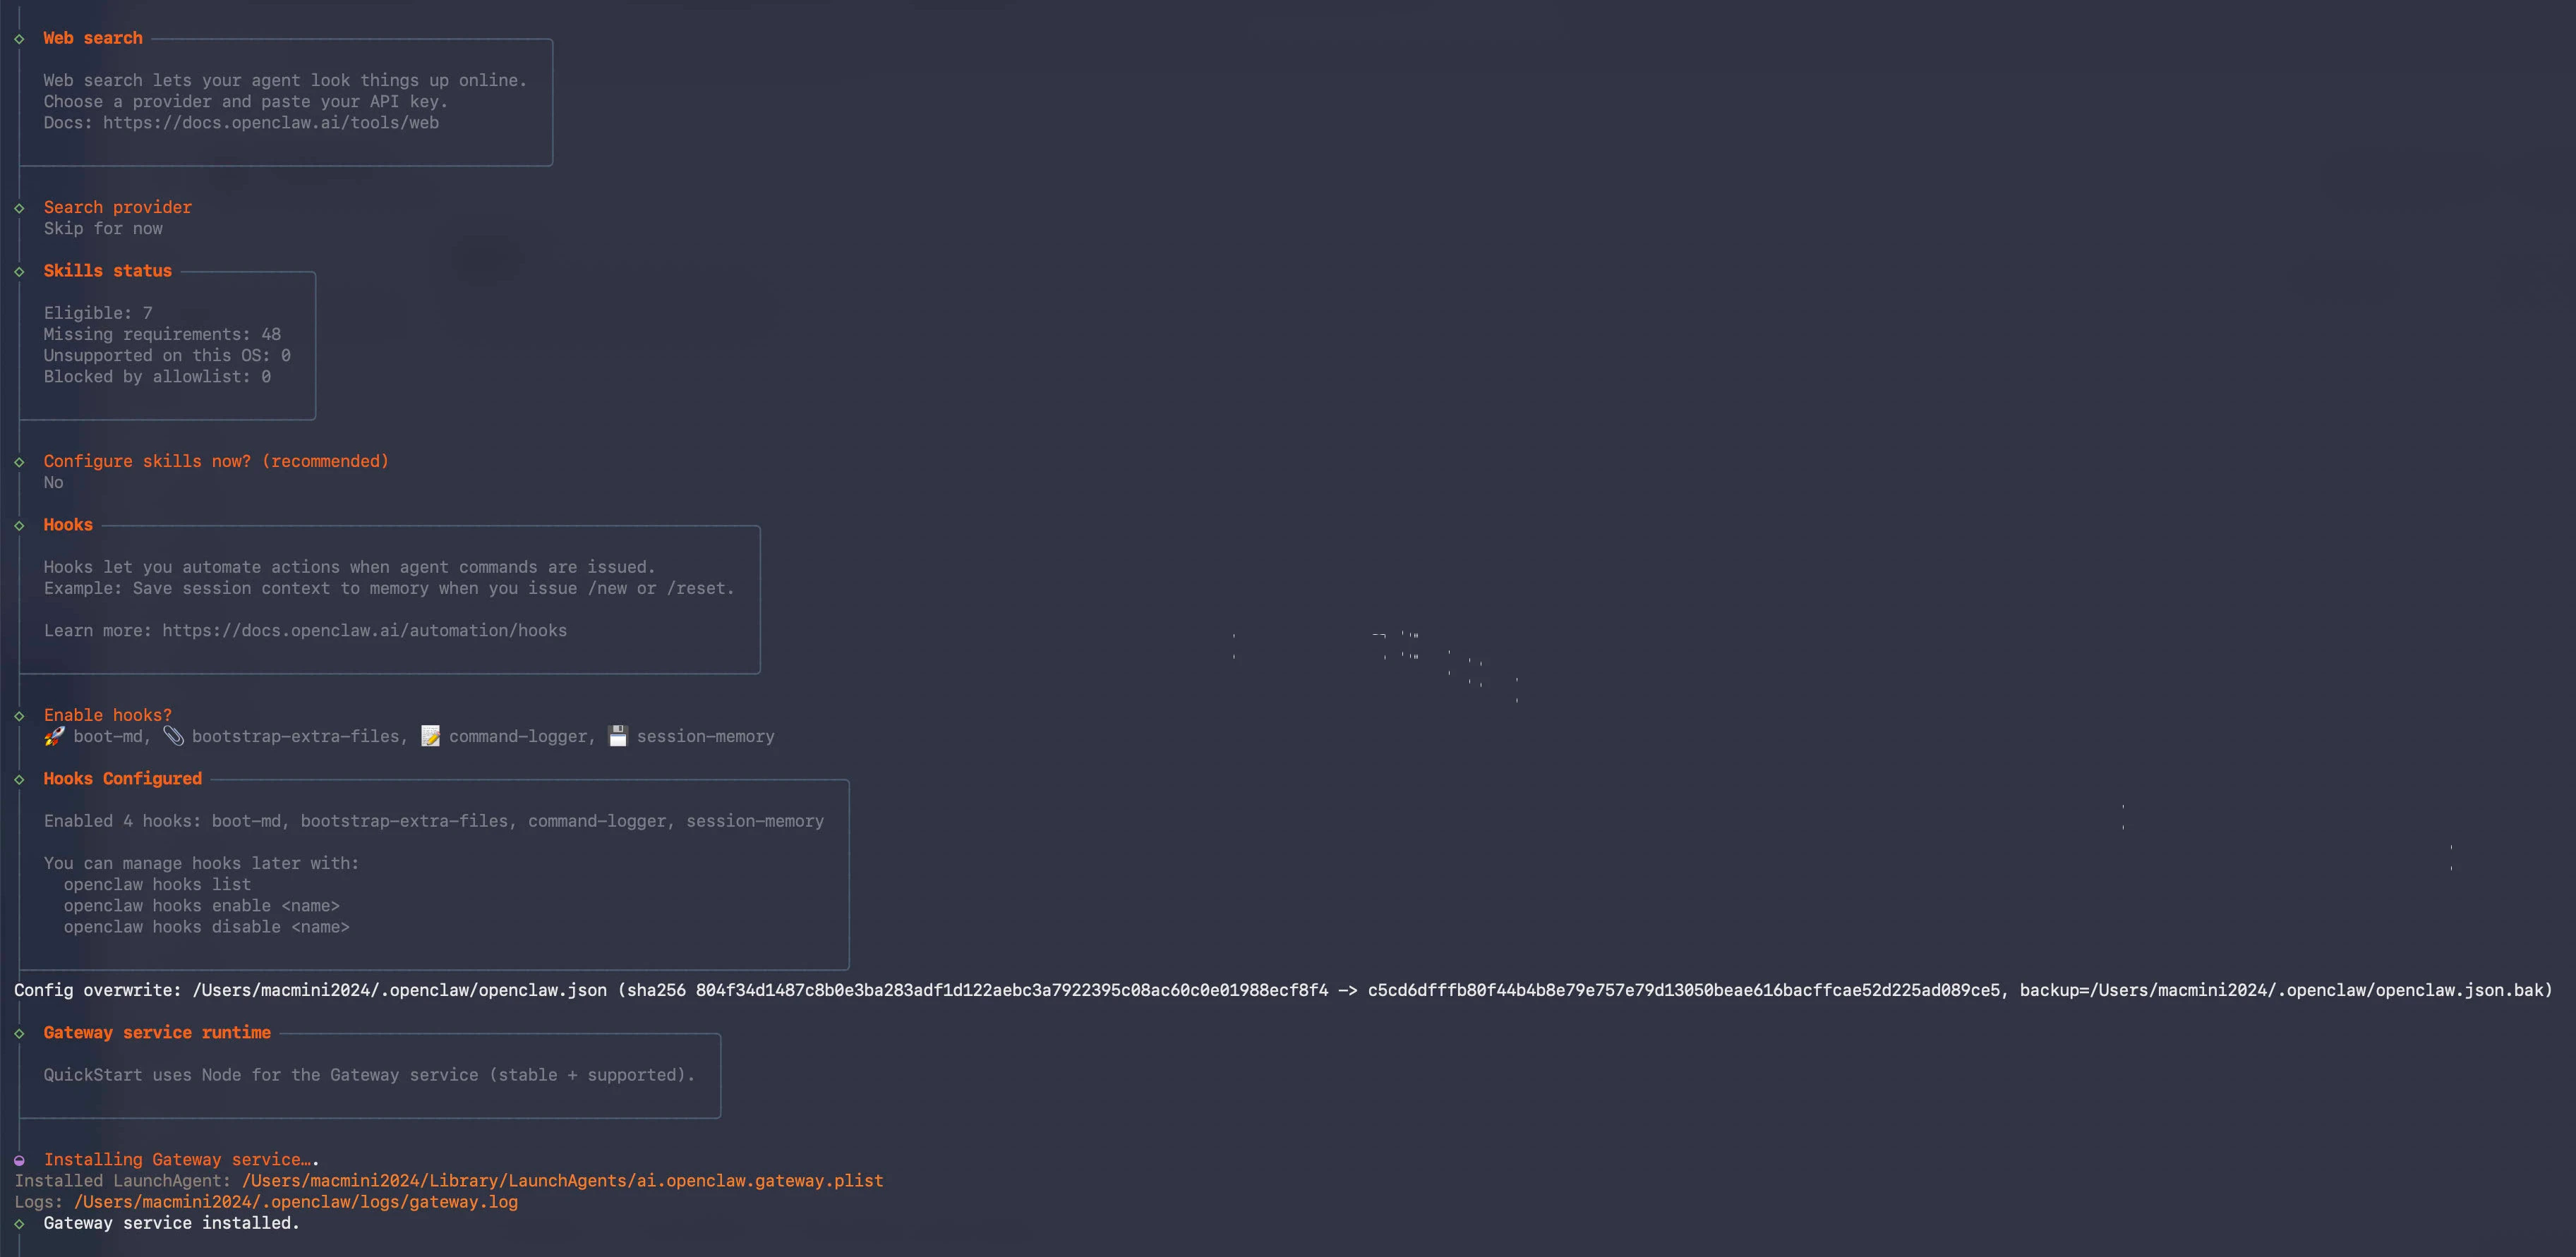
Task: Click the memo emoji beside command-logger
Action: pos(430,736)
